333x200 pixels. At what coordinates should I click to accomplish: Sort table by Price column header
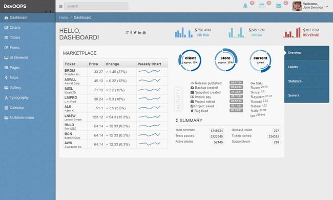tap(96, 64)
